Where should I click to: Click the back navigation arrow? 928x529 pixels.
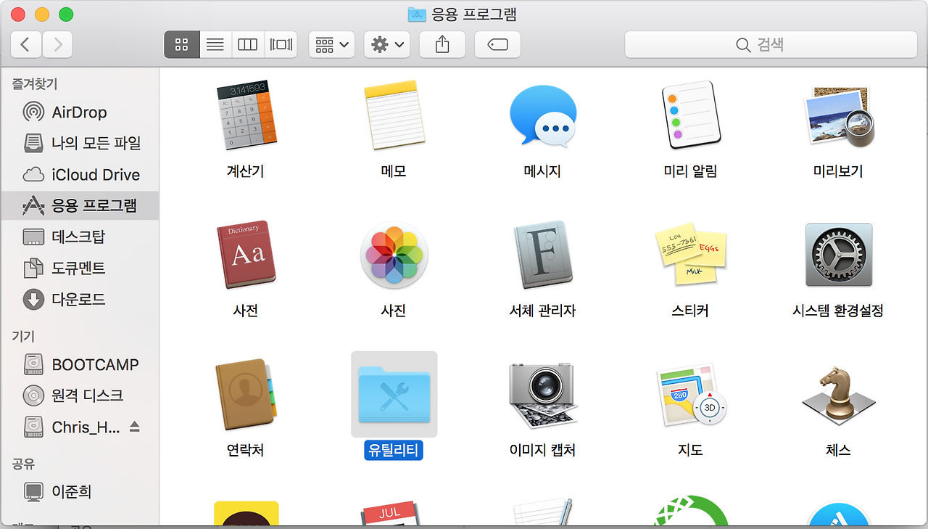[x=26, y=44]
